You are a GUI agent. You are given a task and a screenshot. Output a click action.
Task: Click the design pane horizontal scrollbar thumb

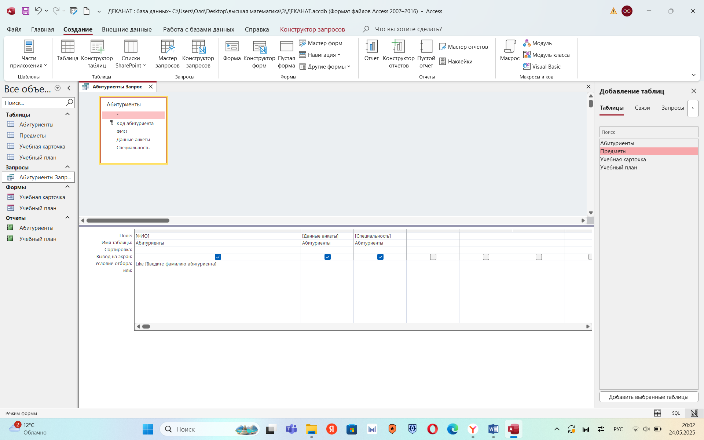(x=128, y=220)
